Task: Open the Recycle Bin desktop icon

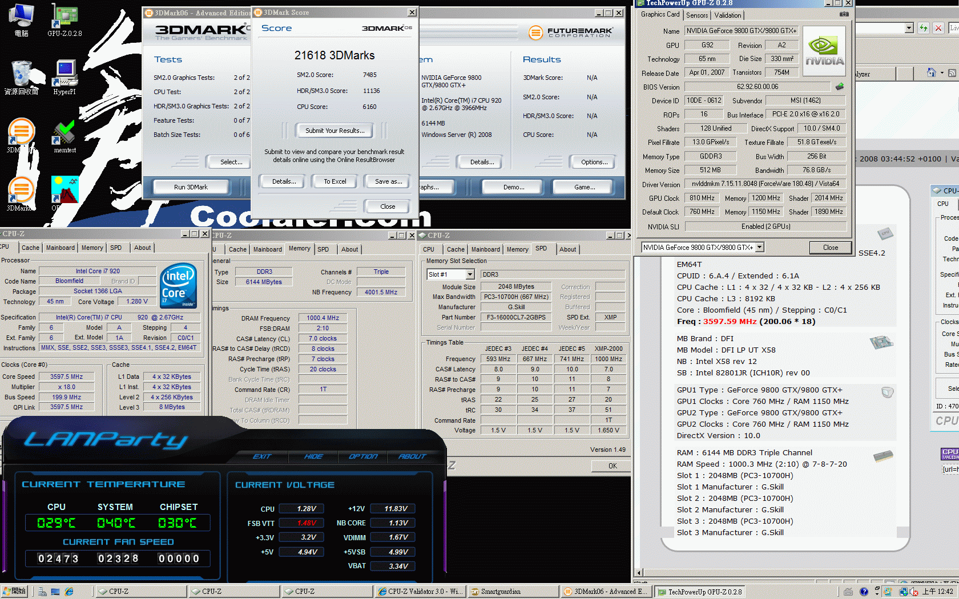Action: click(x=22, y=78)
